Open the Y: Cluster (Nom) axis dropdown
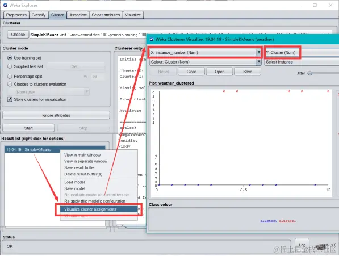Viewport: 339px width, 256px height. pos(302,52)
